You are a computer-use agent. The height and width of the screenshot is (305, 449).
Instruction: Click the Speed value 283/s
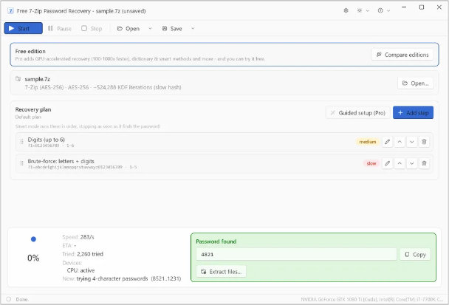87,237
